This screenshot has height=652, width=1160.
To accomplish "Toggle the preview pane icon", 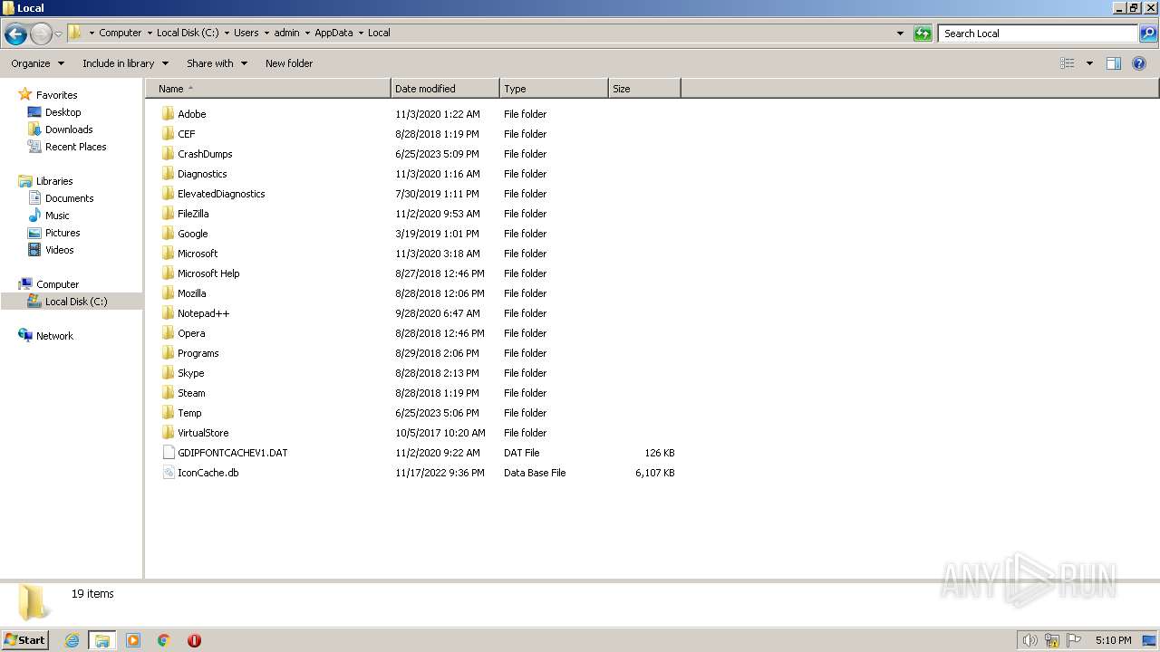I will coord(1114,63).
